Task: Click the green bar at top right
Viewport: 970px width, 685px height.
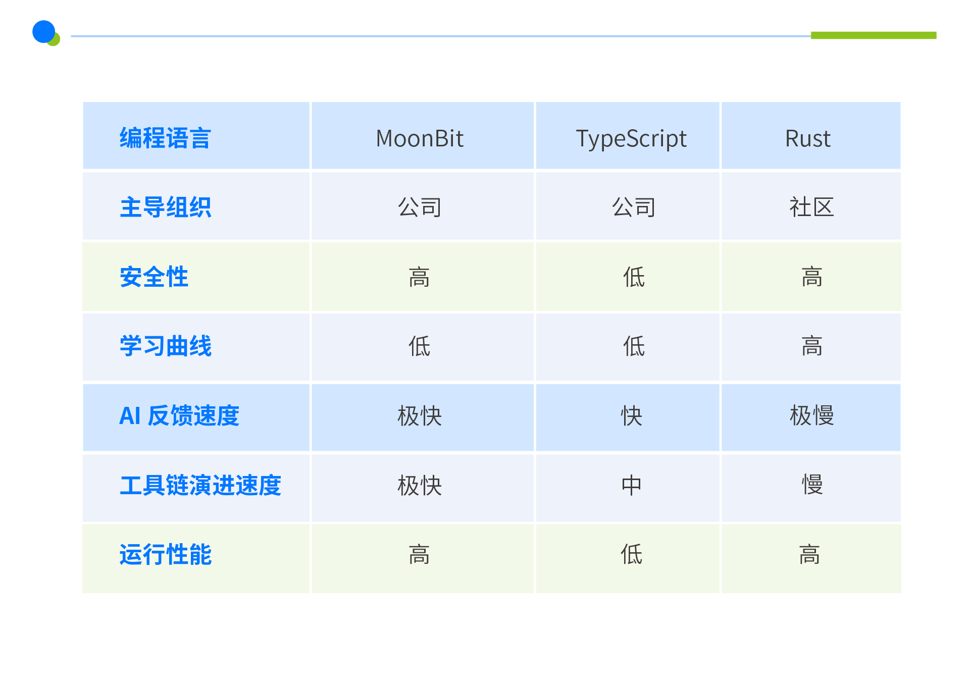Action: (x=873, y=35)
